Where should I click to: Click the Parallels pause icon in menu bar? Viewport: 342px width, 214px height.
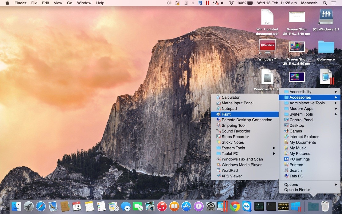[x=207, y=3]
